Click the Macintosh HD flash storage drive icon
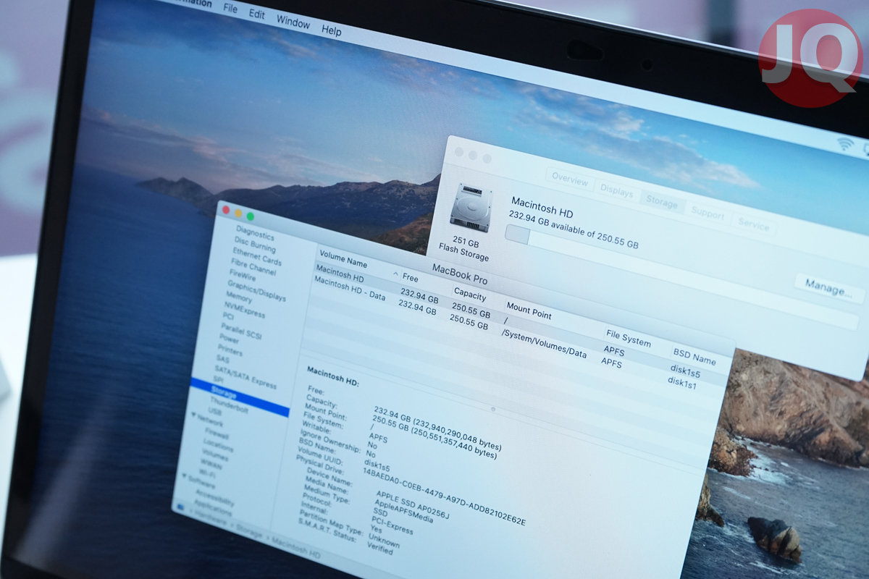Screen dimensions: 869x579 click(x=470, y=208)
